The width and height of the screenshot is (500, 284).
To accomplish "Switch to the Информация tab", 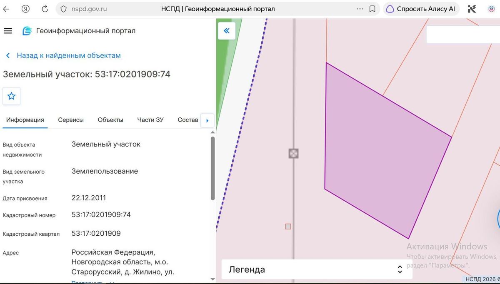I will coord(25,120).
